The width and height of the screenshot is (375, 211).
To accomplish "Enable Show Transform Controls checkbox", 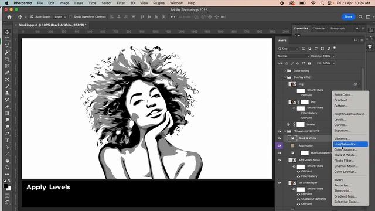I will point(70,17).
